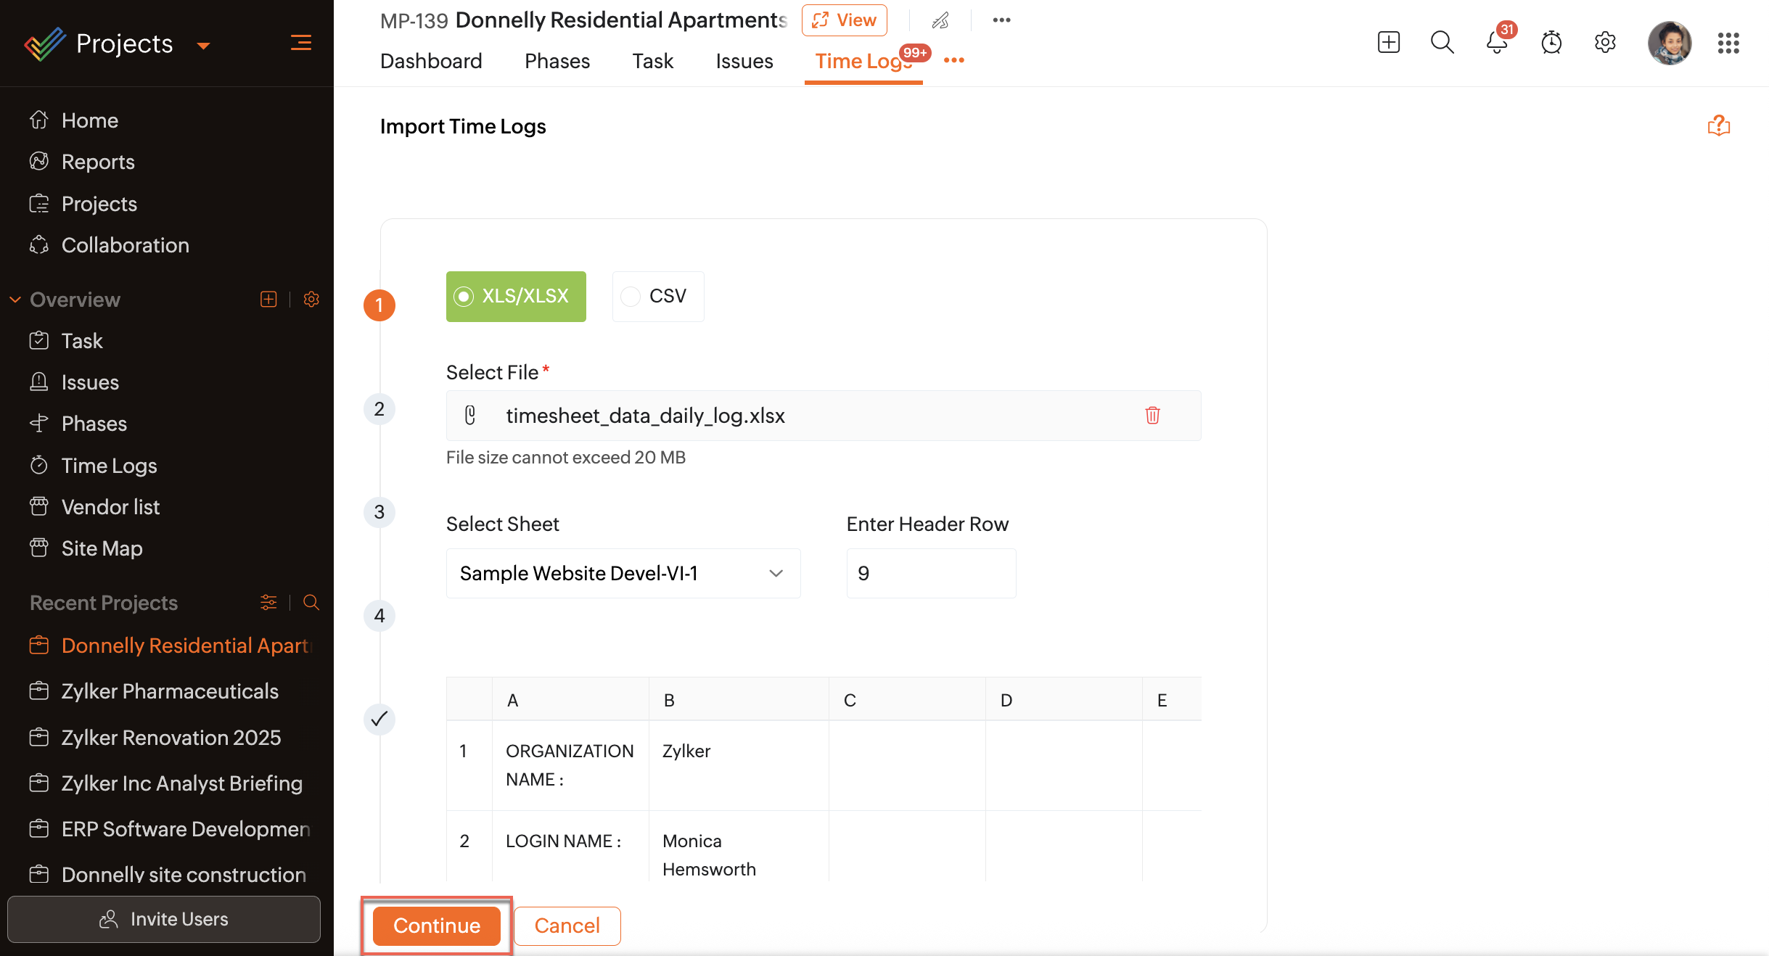Open the apps grid launcher
The image size is (1769, 956).
click(x=1728, y=43)
